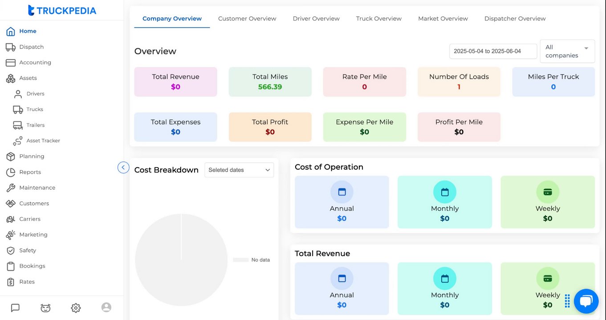Click the Dispatch truck icon in sidebar

11,47
